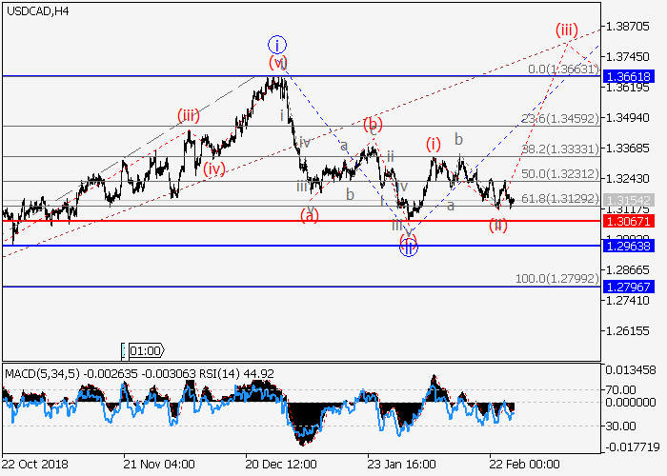Screen dimensions: 667x476
Task: Click the 1.27967 price tag on axis
Action: (x=627, y=287)
